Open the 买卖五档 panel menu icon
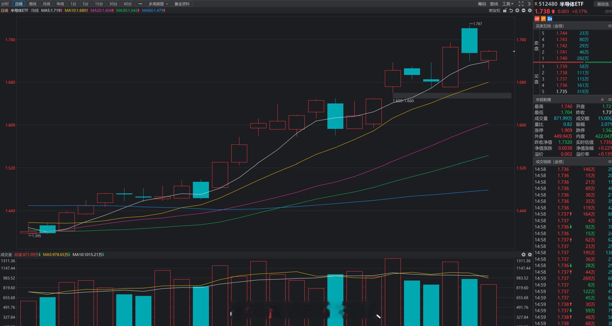The width and height of the screenshot is (612, 326). (610, 26)
